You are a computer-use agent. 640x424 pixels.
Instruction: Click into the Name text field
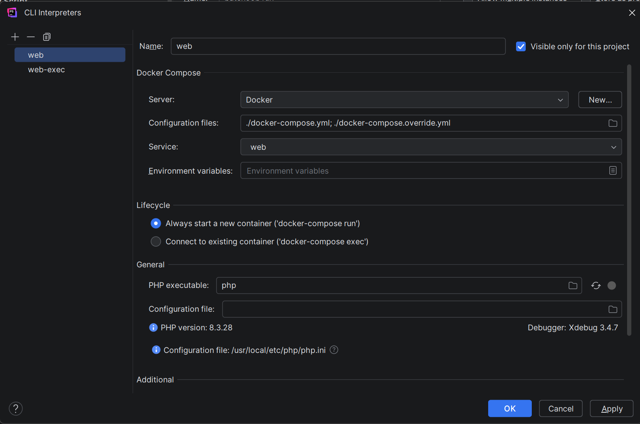[x=338, y=46]
